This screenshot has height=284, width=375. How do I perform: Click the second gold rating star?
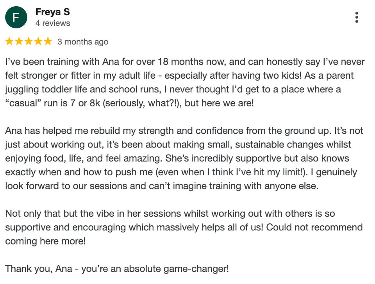click(x=19, y=41)
